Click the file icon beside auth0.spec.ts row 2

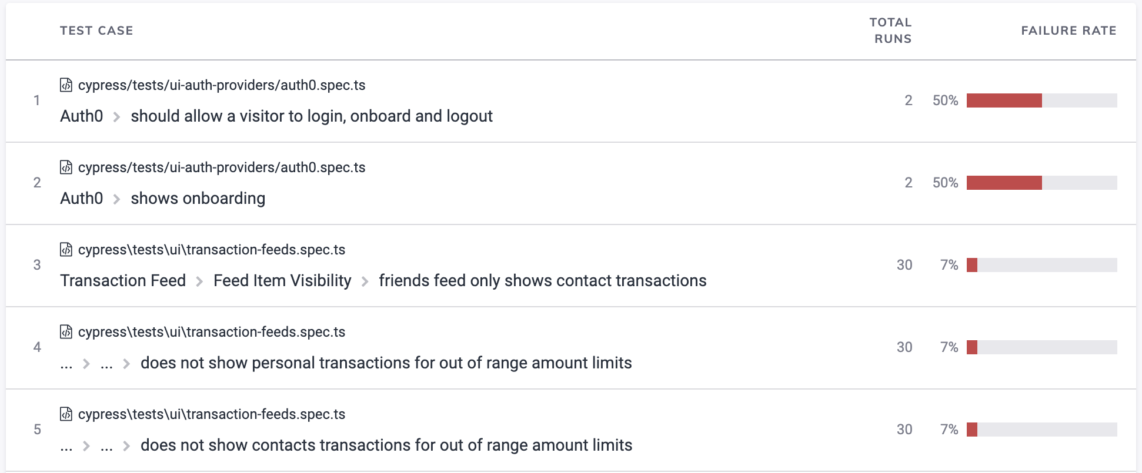[x=66, y=167]
